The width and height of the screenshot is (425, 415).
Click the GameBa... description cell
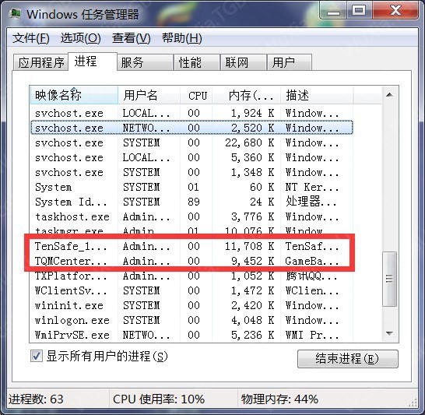[x=312, y=261]
